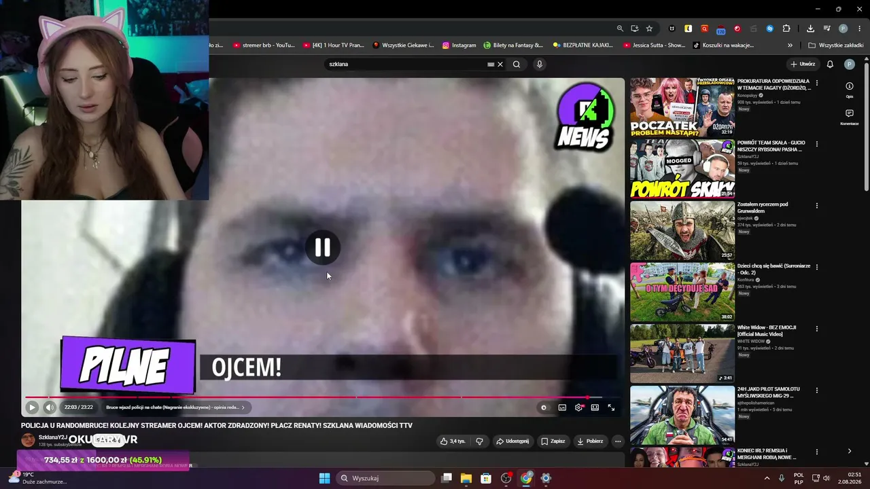Open the Instagram bookmark
The width and height of the screenshot is (870, 489).
[x=459, y=46]
